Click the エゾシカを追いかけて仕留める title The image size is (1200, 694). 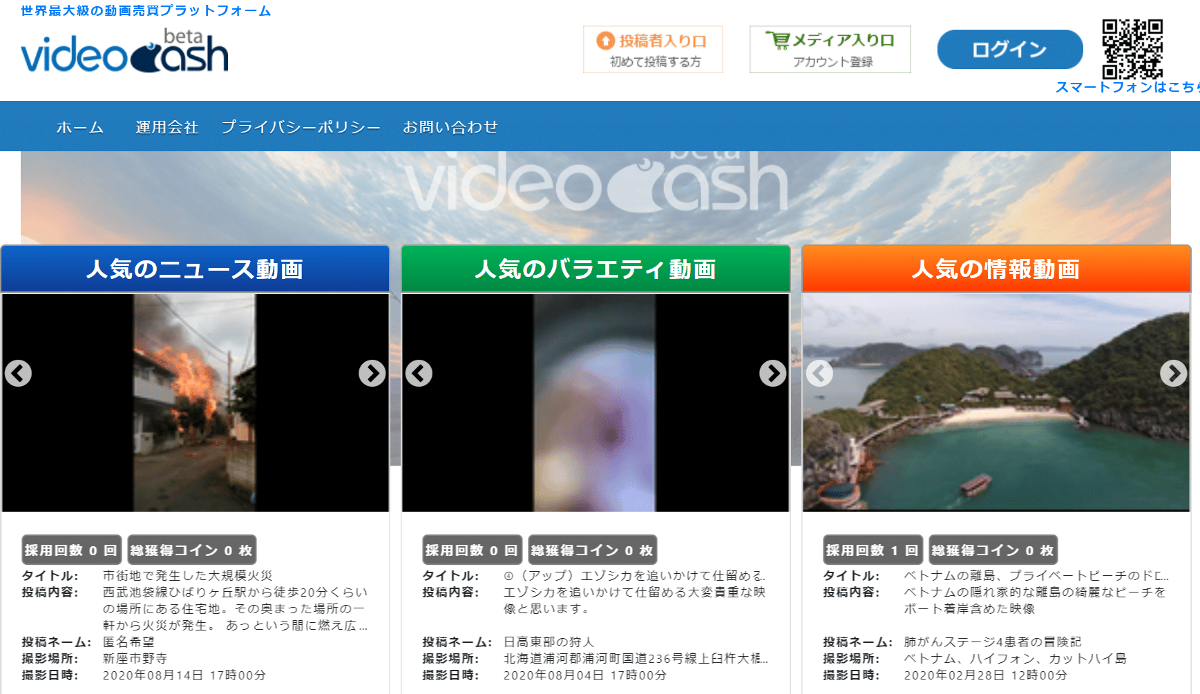click(x=634, y=576)
